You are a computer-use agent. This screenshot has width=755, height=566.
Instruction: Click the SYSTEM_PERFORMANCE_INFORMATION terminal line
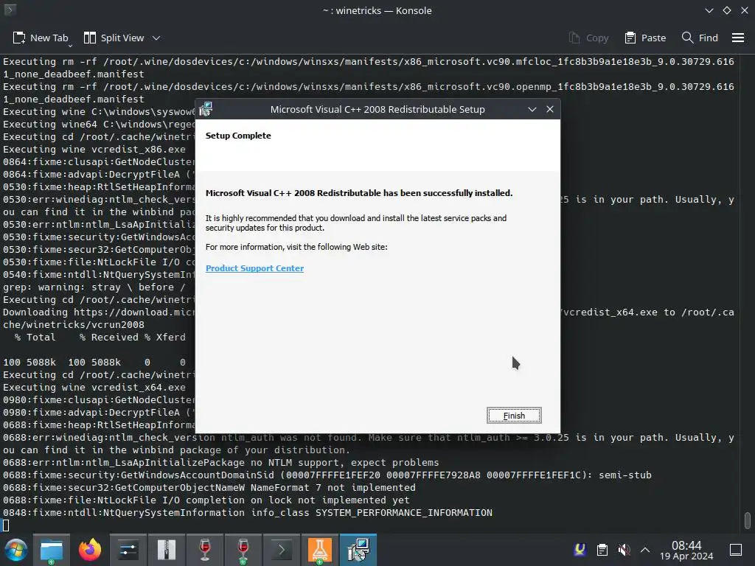coord(248,513)
